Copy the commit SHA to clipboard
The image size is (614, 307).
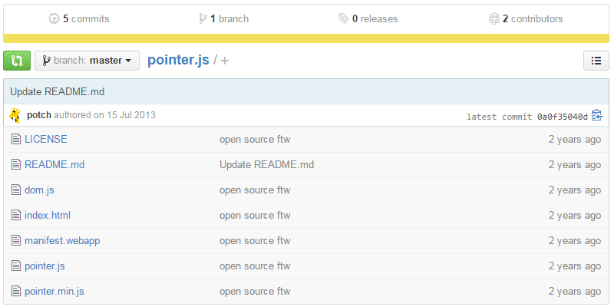coord(596,116)
